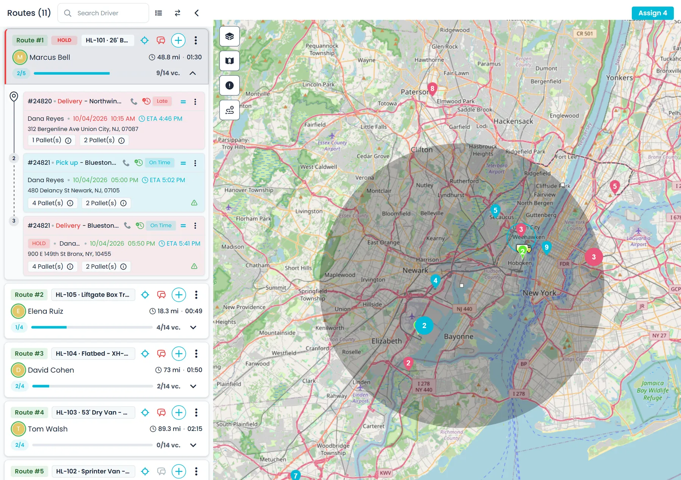Select pink map marker 8 near Paterson
Viewport: 681px width, 480px height.
coord(432,89)
